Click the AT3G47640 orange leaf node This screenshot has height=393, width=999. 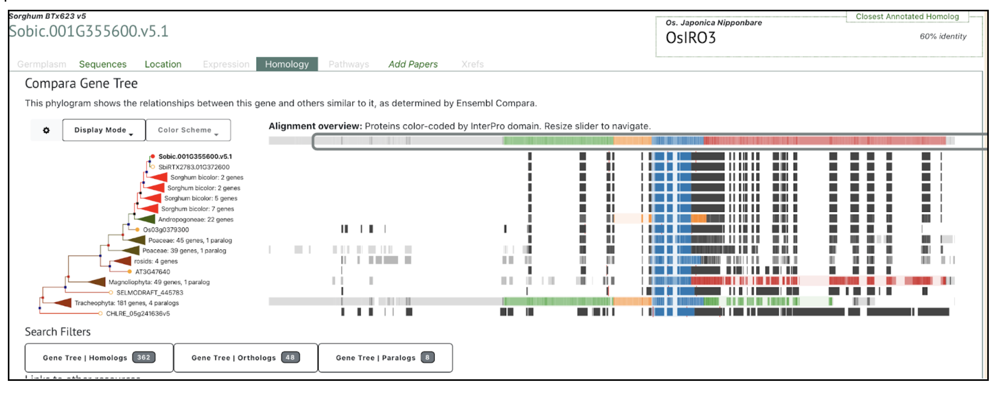pyautogui.click(x=130, y=272)
